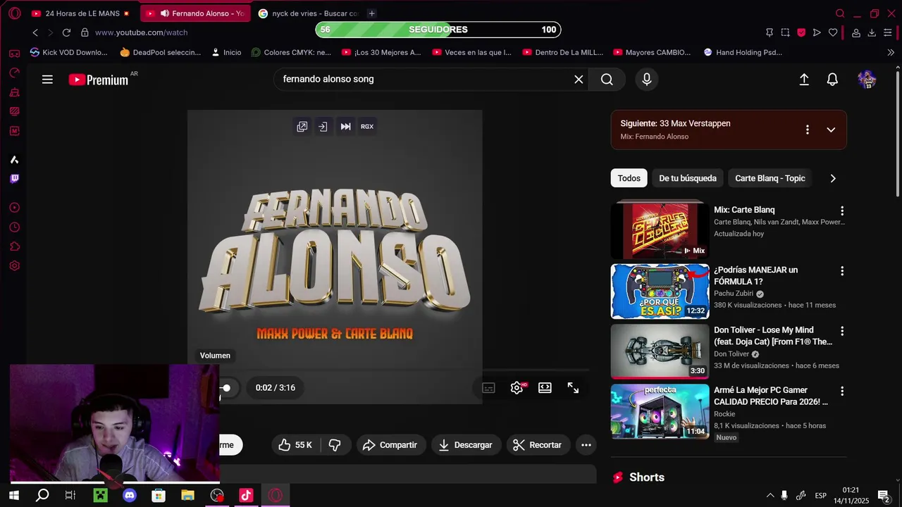Open options for Mix: Carte Blanq
902x507 pixels.
point(841,211)
